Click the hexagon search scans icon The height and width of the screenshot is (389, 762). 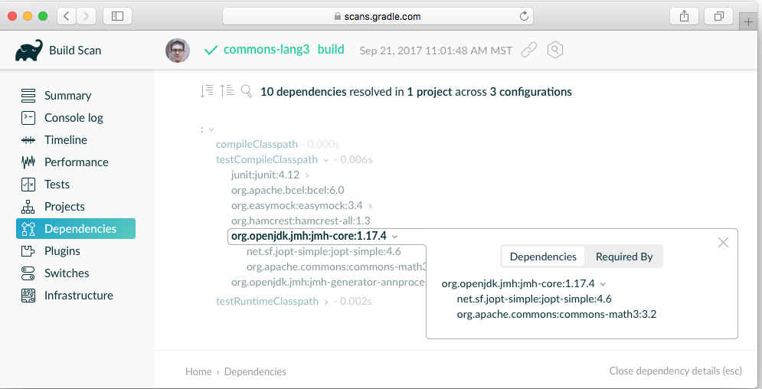coord(555,50)
